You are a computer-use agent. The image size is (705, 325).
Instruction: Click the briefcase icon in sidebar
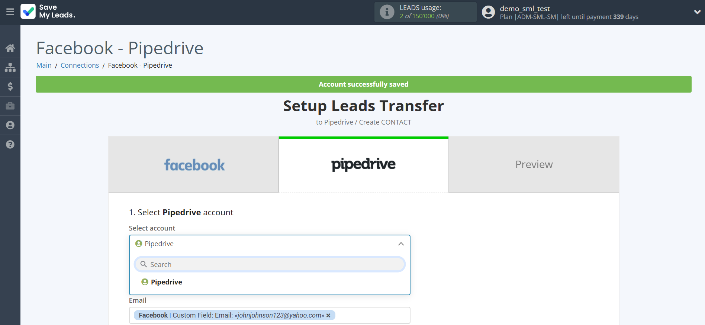tap(10, 106)
